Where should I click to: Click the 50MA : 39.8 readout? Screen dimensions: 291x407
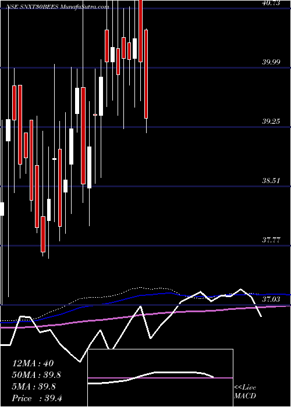click(x=38, y=375)
